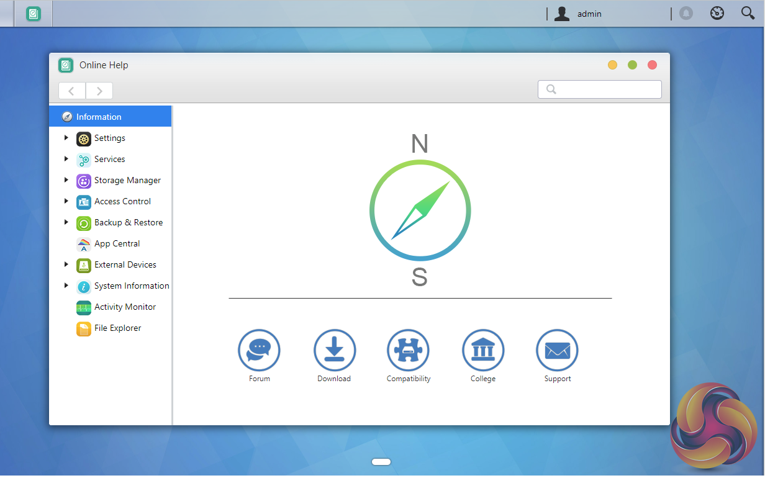Click the System Information info icon
Screen dimensions: 765x478
pos(84,287)
